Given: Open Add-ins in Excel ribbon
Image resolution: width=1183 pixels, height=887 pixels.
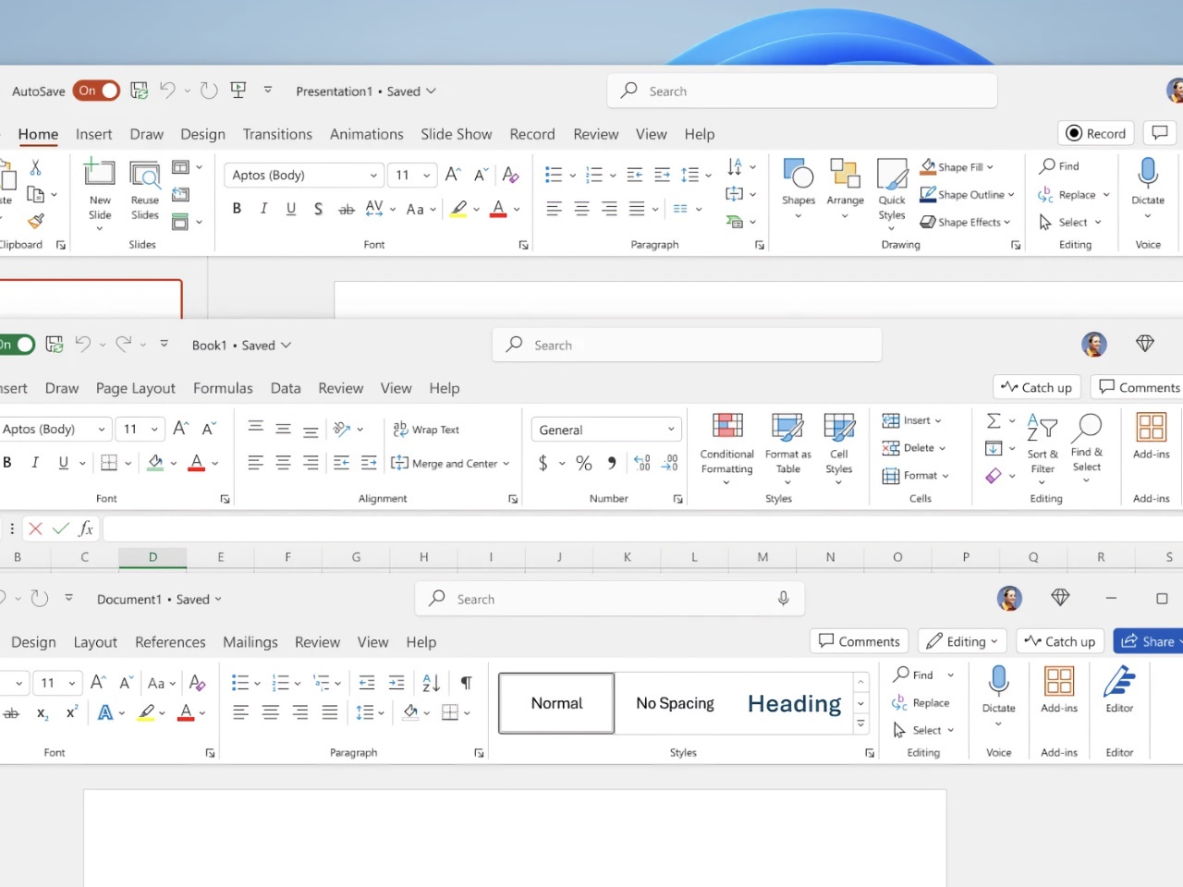Looking at the screenshot, I should coord(1151,436).
